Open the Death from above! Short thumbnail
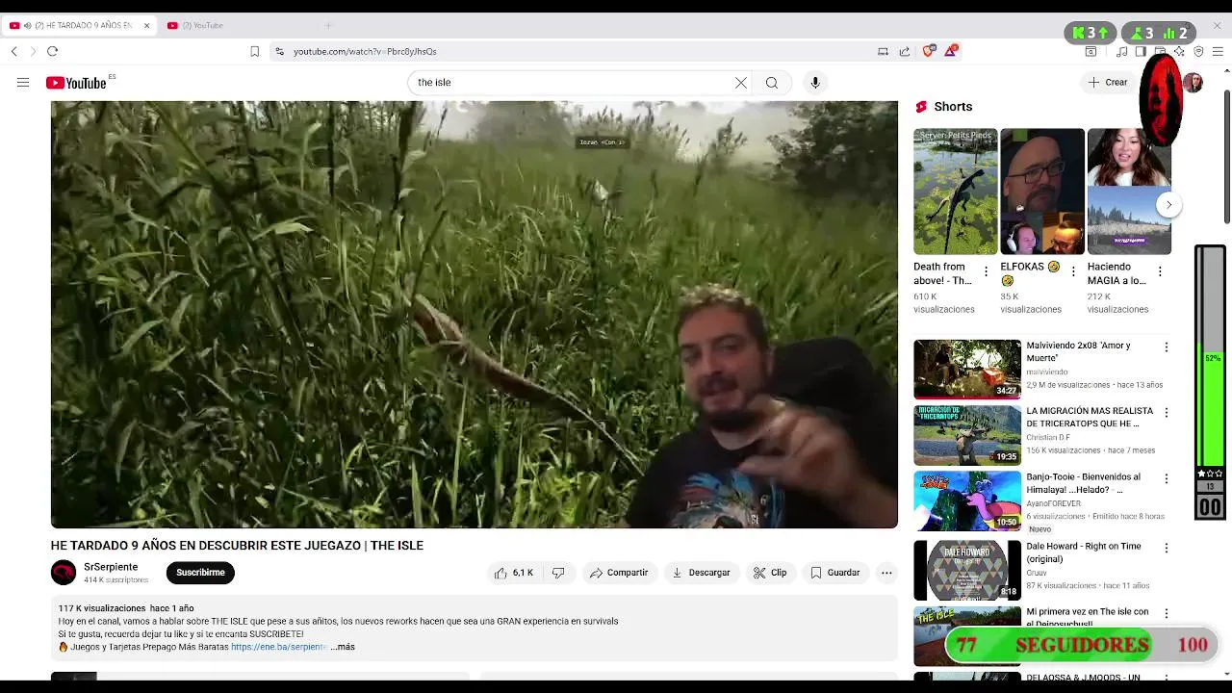The height and width of the screenshot is (693, 1232). click(956, 192)
